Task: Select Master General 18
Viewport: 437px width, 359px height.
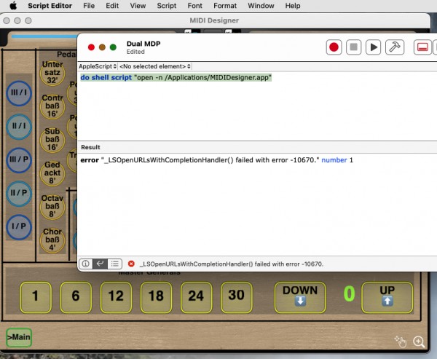Action: [156, 297]
